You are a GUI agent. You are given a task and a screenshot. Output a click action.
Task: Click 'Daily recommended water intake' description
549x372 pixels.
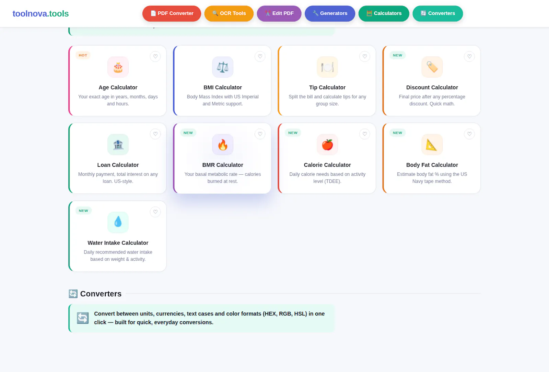tap(118, 256)
